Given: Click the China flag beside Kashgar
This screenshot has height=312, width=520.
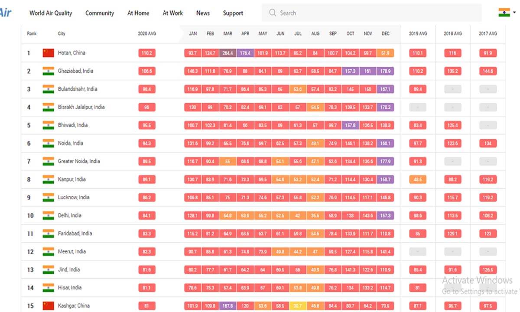Looking at the screenshot, I should click(x=48, y=306).
